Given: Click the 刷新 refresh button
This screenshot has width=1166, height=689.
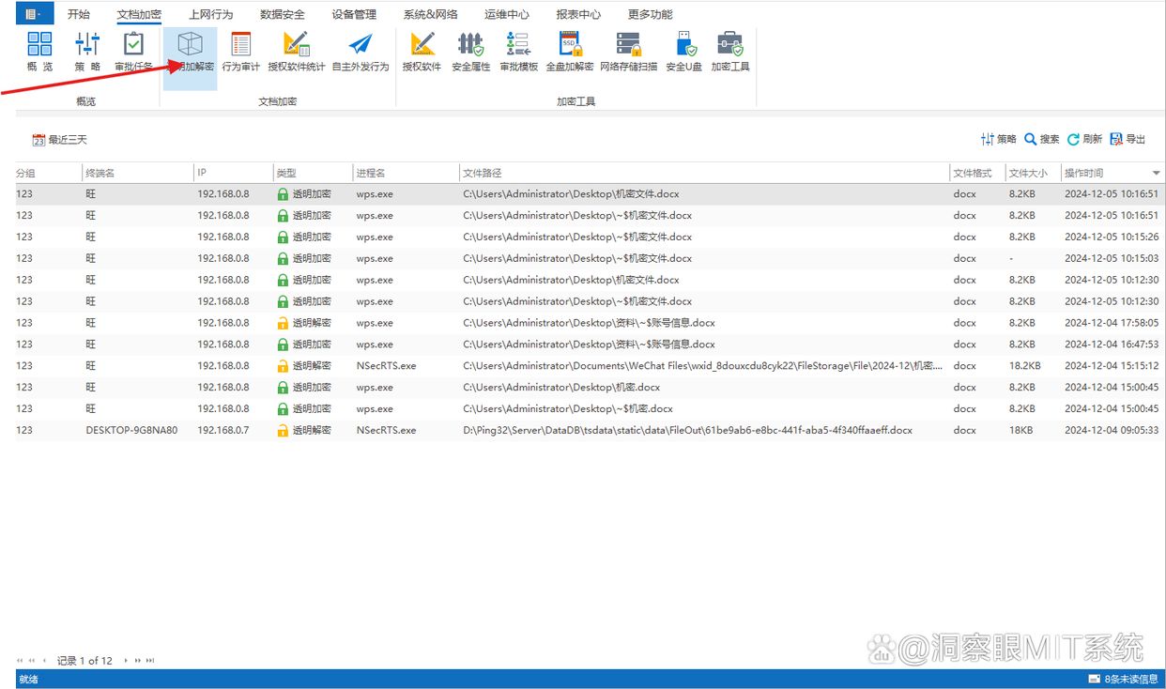Looking at the screenshot, I should [x=1084, y=139].
